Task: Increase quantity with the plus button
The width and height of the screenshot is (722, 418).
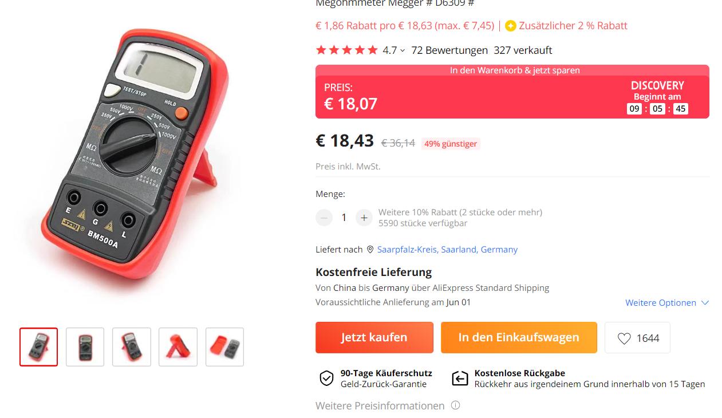Action: (364, 218)
